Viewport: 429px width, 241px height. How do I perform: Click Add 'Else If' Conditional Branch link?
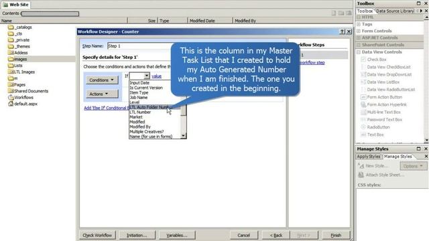click(106, 108)
